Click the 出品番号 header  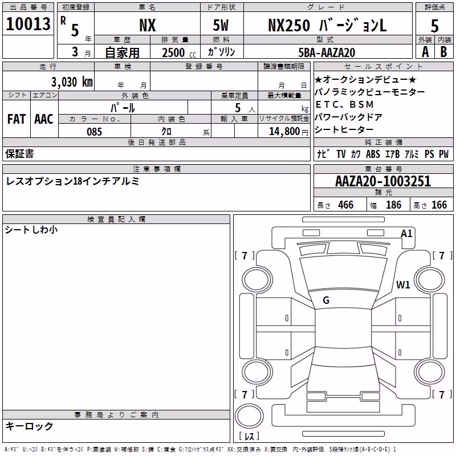(x=28, y=7)
